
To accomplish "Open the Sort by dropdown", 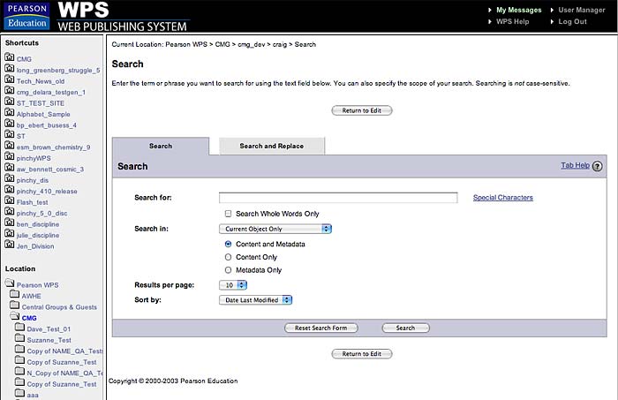I will [255, 300].
